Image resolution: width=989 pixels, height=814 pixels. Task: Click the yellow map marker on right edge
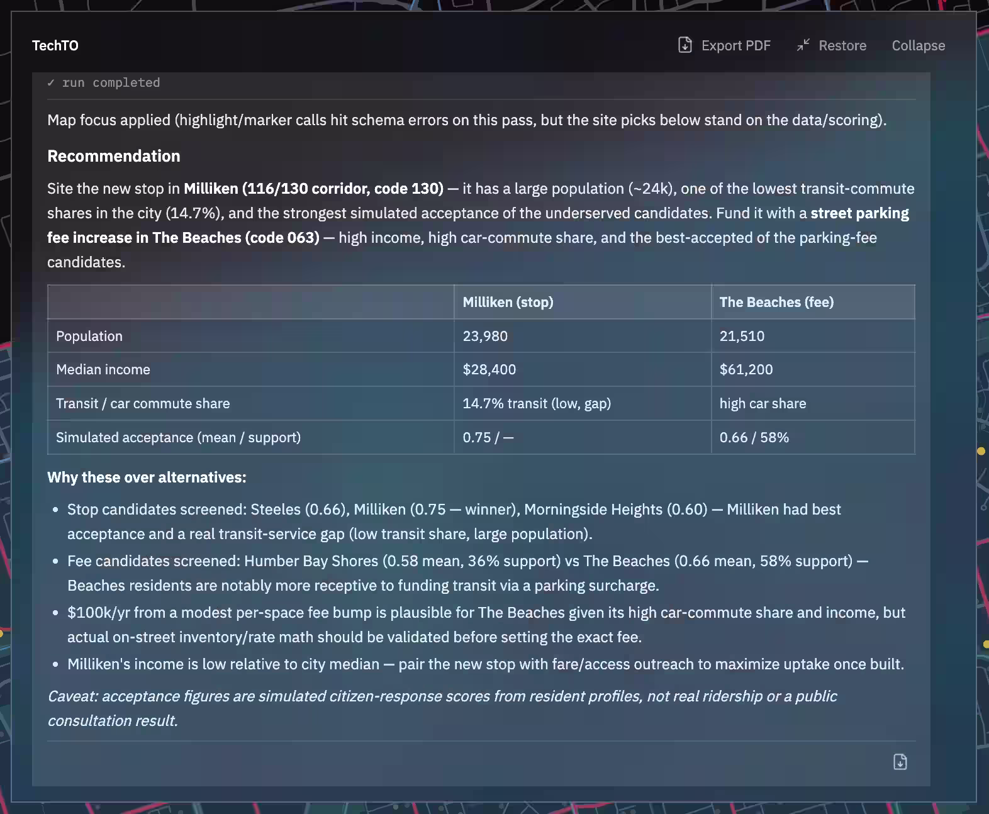981,451
